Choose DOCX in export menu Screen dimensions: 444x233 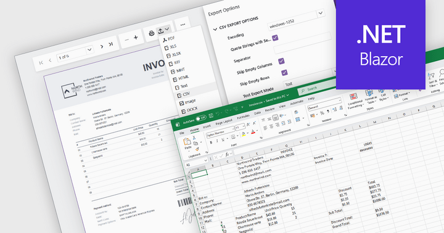point(189,110)
